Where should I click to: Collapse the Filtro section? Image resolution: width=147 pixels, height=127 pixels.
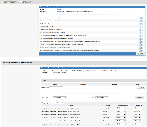pyautogui.click(x=42, y=81)
